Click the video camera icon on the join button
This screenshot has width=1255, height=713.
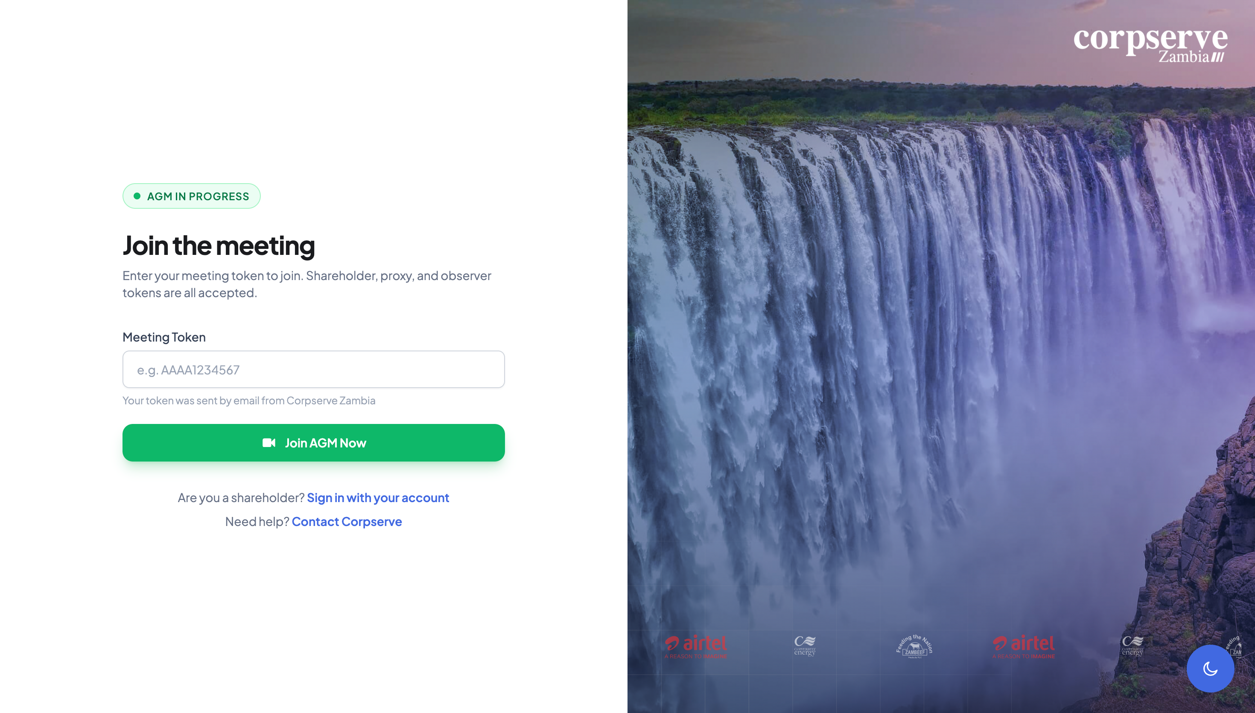tap(269, 443)
